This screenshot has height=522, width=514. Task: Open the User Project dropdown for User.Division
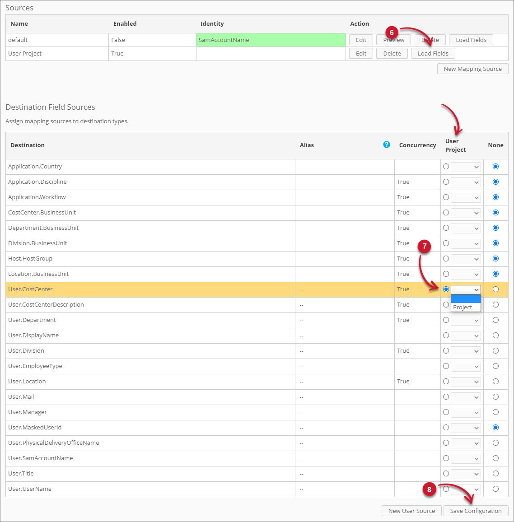coord(466,351)
